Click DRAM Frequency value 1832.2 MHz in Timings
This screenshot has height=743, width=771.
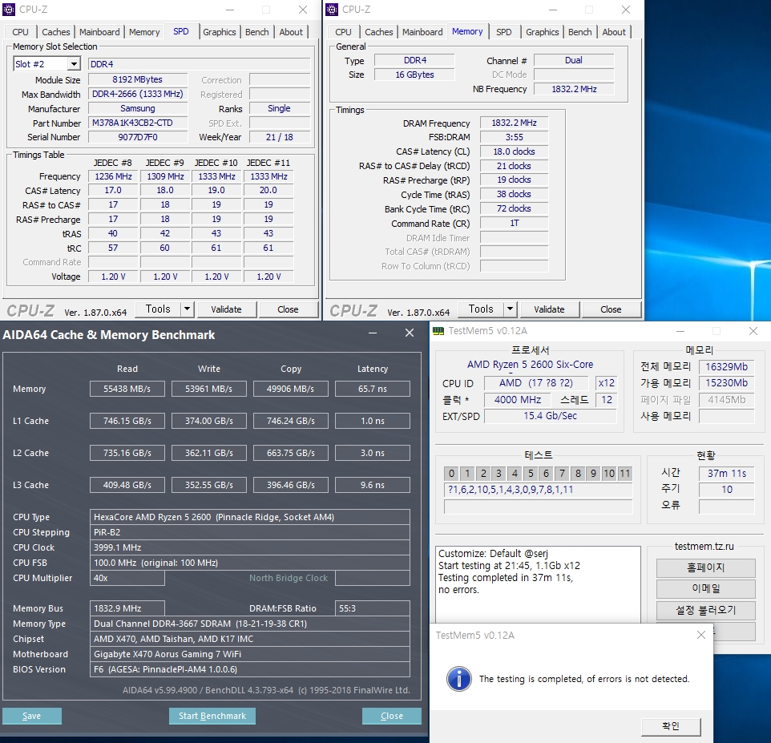514,123
